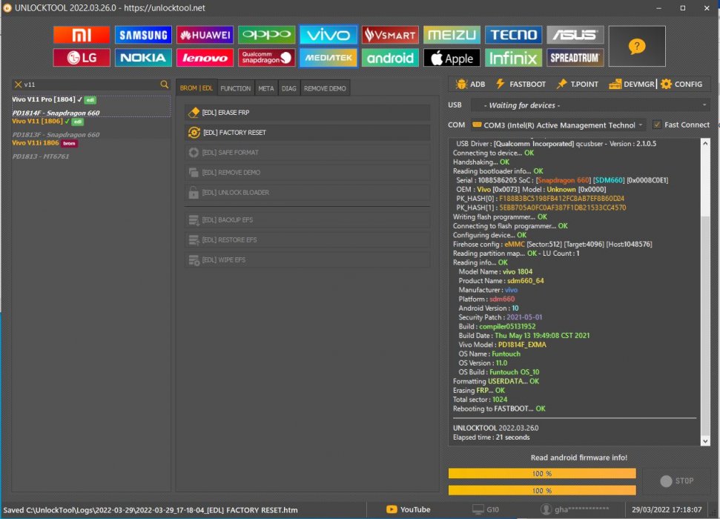Choose the Huawei brand tile

pos(205,35)
